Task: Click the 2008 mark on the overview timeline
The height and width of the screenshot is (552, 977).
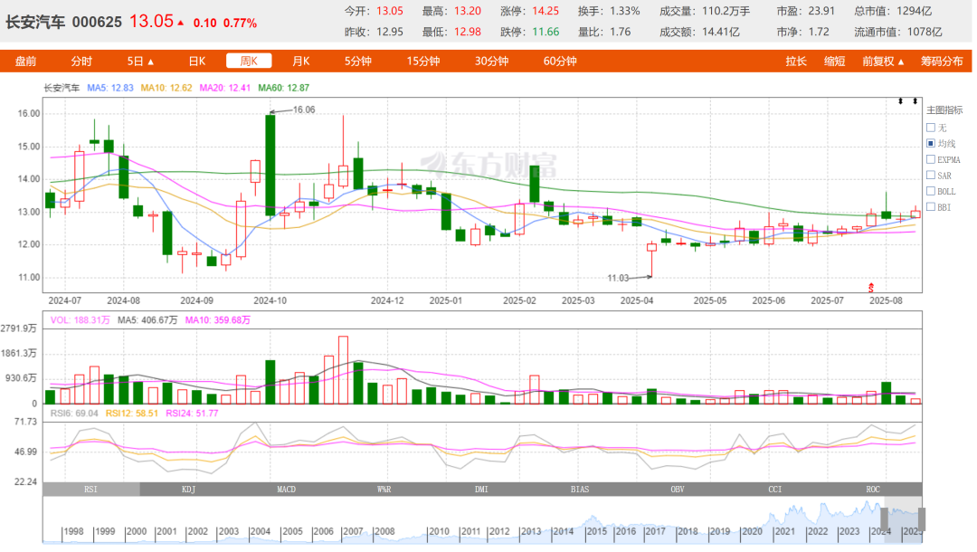Action: tap(384, 531)
